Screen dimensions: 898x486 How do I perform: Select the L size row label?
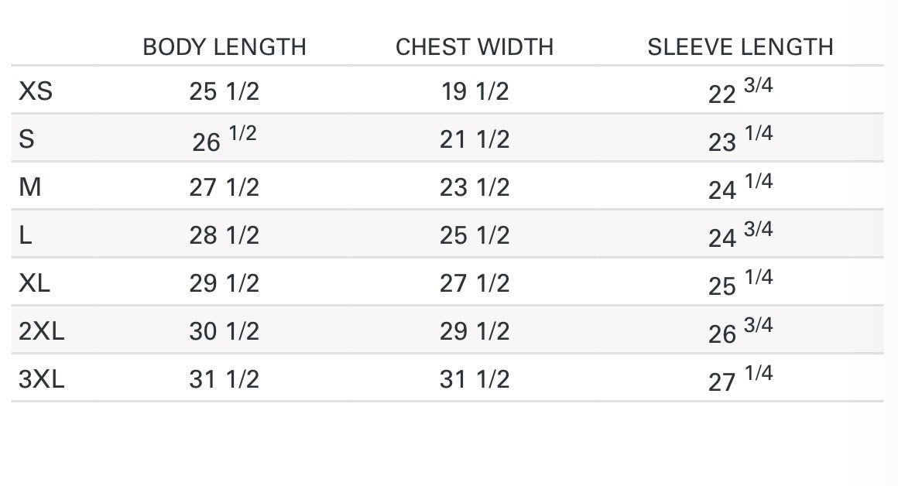tap(26, 236)
